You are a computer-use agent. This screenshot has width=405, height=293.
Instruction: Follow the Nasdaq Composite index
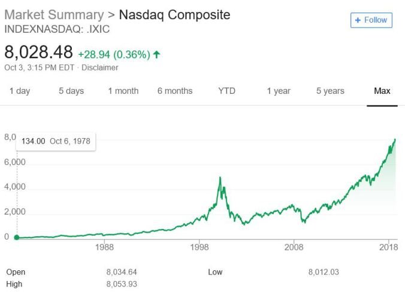pyautogui.click(x=371, y=20)
